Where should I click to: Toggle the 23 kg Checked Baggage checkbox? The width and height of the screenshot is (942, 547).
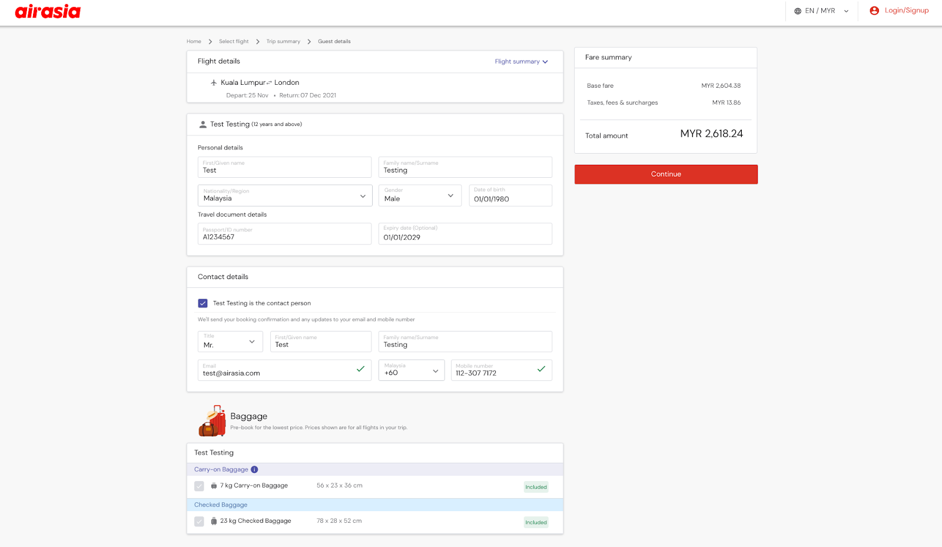pyautogui.click(x=199, y=522)
